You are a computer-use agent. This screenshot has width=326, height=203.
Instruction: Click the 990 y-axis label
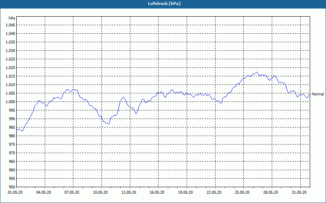click(x=12, y=119)
